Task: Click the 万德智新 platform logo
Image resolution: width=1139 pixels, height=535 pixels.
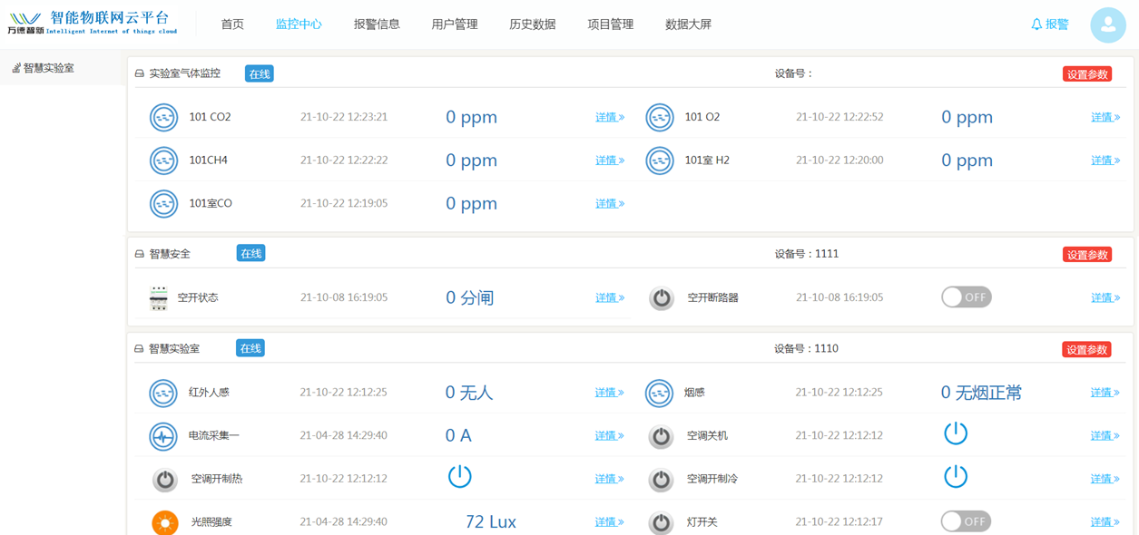Action: [93, 24]
